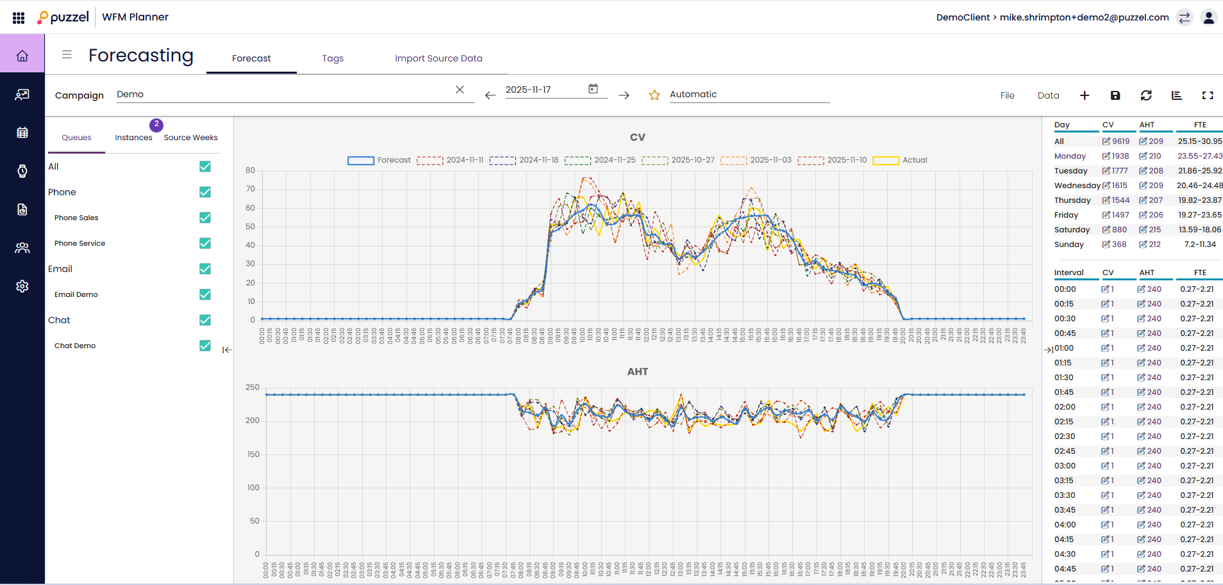Toggle the Actual series legend swatch
Image resolution: width=1223 pixels, height=585 pixels.
point(886,161)
